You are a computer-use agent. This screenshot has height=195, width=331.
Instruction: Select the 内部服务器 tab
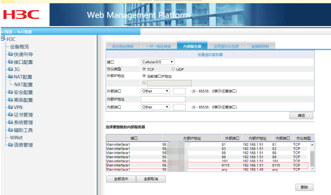click(192, 46)
